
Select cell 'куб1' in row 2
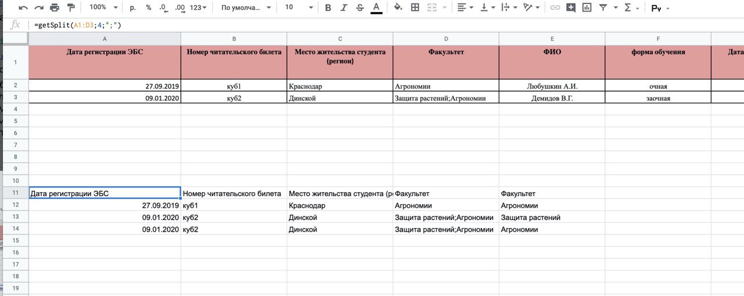point(234,86)
